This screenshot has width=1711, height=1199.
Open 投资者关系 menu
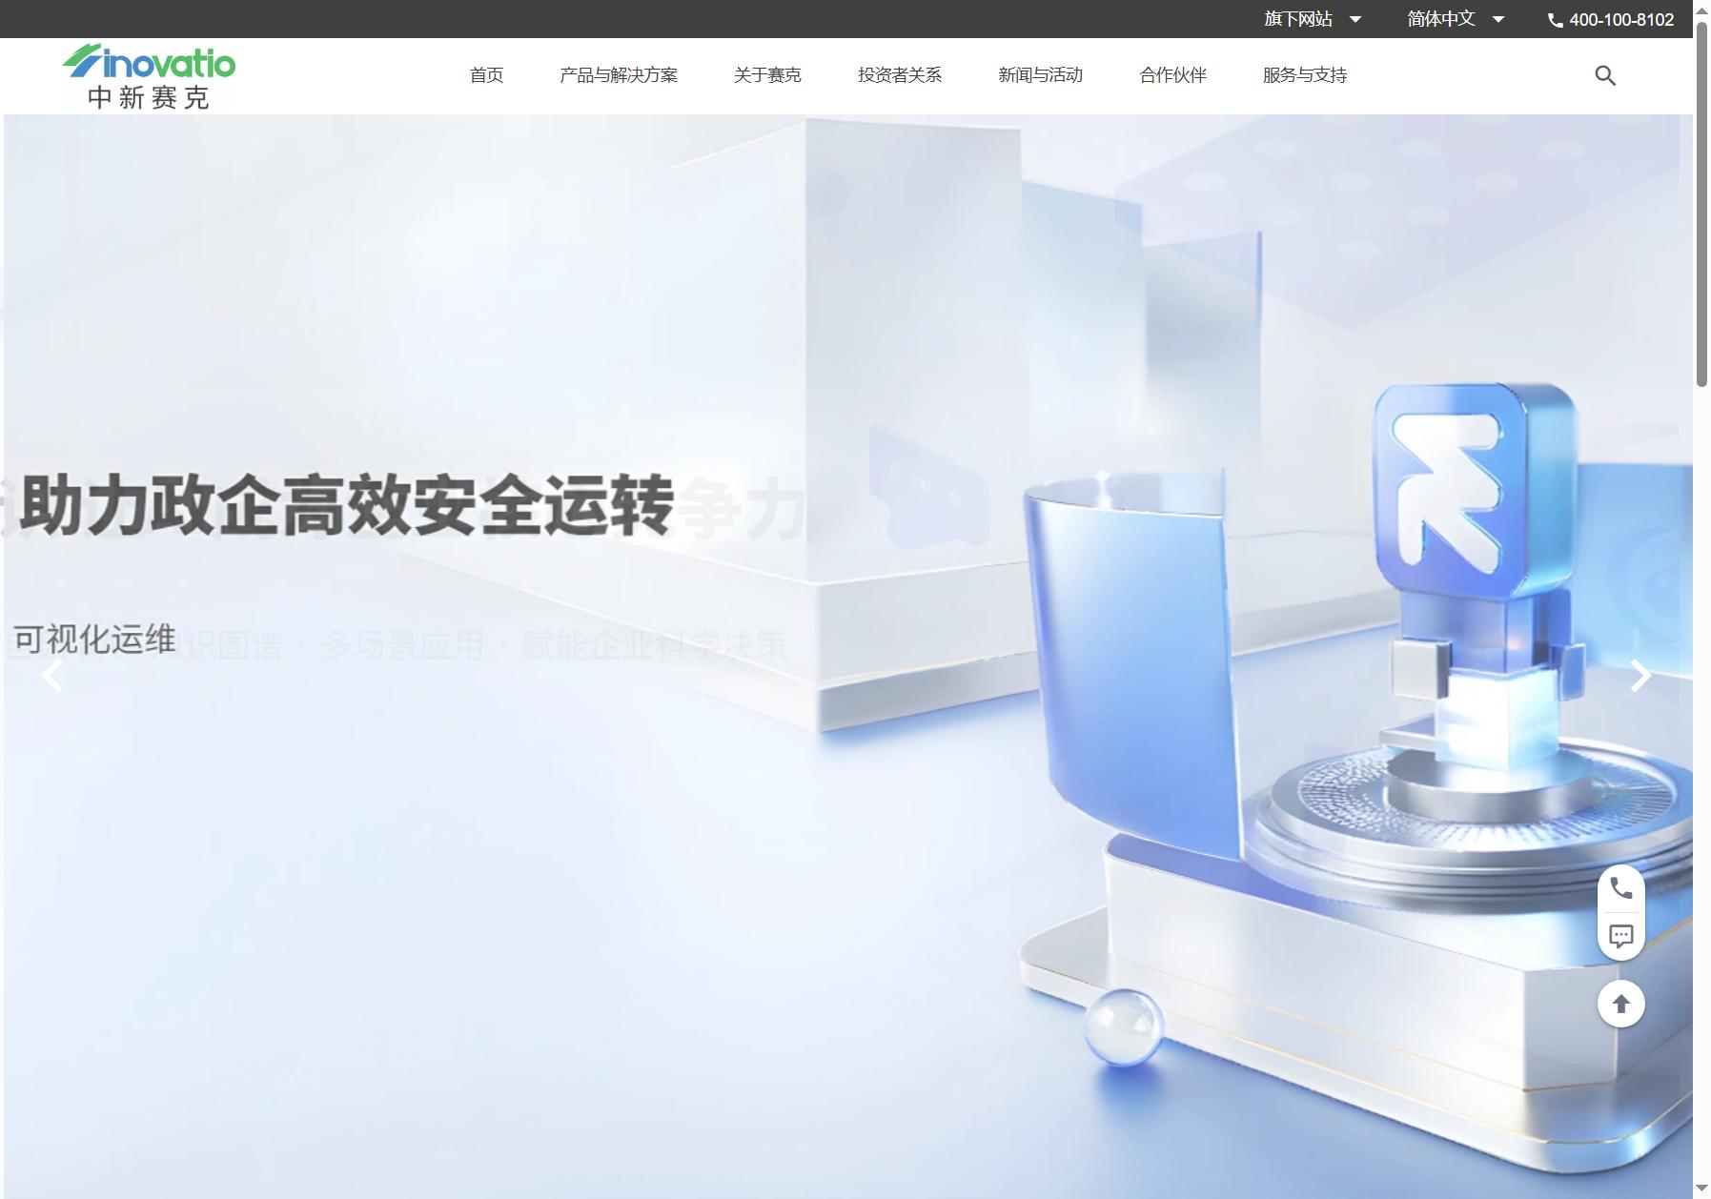click(x=900, y=75)
